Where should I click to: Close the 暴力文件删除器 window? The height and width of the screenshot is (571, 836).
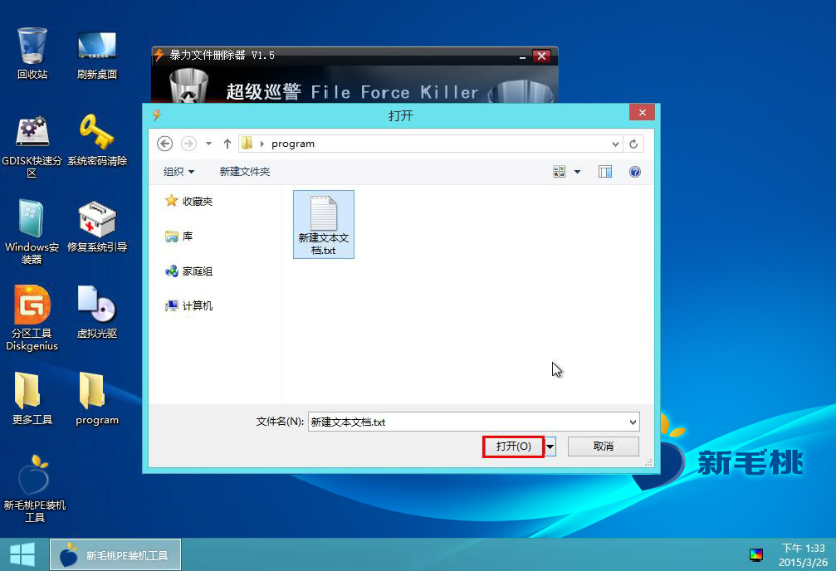click(541, 56)
